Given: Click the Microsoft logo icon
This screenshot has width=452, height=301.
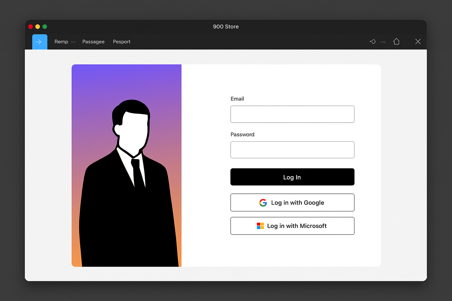Looking at the screenshot, I should (x=260, y=226).
